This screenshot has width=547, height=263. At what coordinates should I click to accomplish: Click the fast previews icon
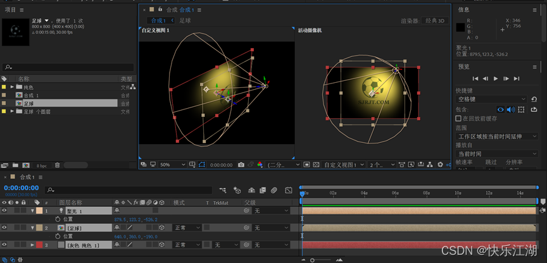pos(411,164)
